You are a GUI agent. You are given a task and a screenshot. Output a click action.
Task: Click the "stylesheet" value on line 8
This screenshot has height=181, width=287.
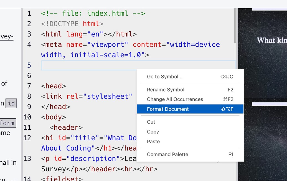[110, 96]
